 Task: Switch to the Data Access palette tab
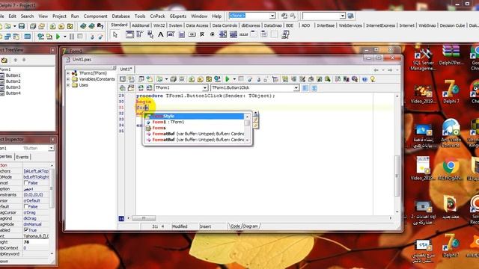(x=197, y=25)
